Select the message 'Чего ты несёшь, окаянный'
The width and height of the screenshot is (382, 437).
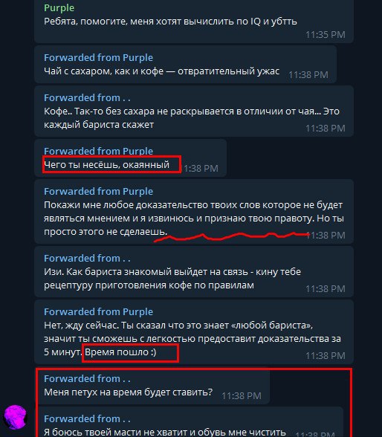pyautogui.click(x=106, y=165)
